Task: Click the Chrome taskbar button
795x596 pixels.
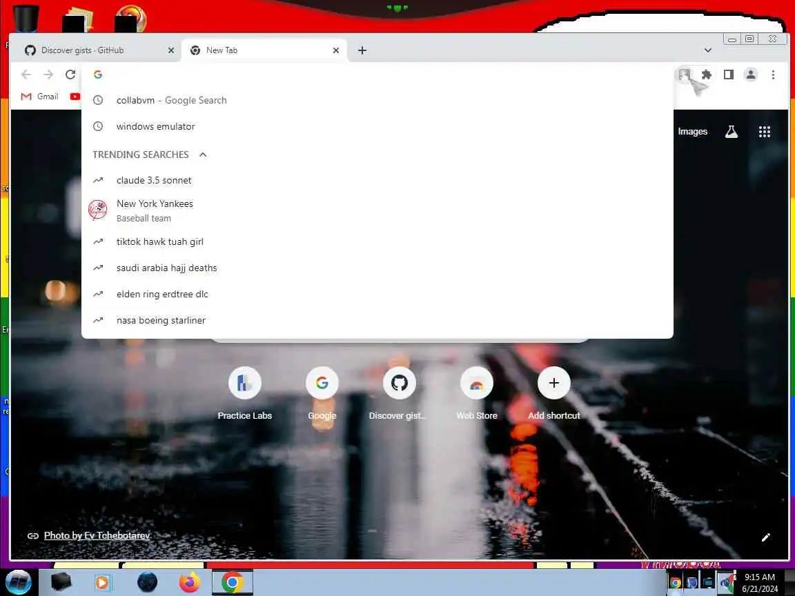Action: (232, 582)
